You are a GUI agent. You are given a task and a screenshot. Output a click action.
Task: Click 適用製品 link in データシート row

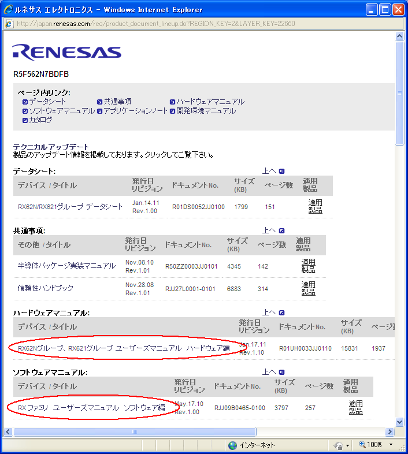316,206
